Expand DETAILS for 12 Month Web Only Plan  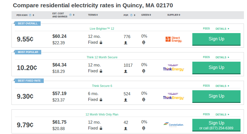click(222, 114)
